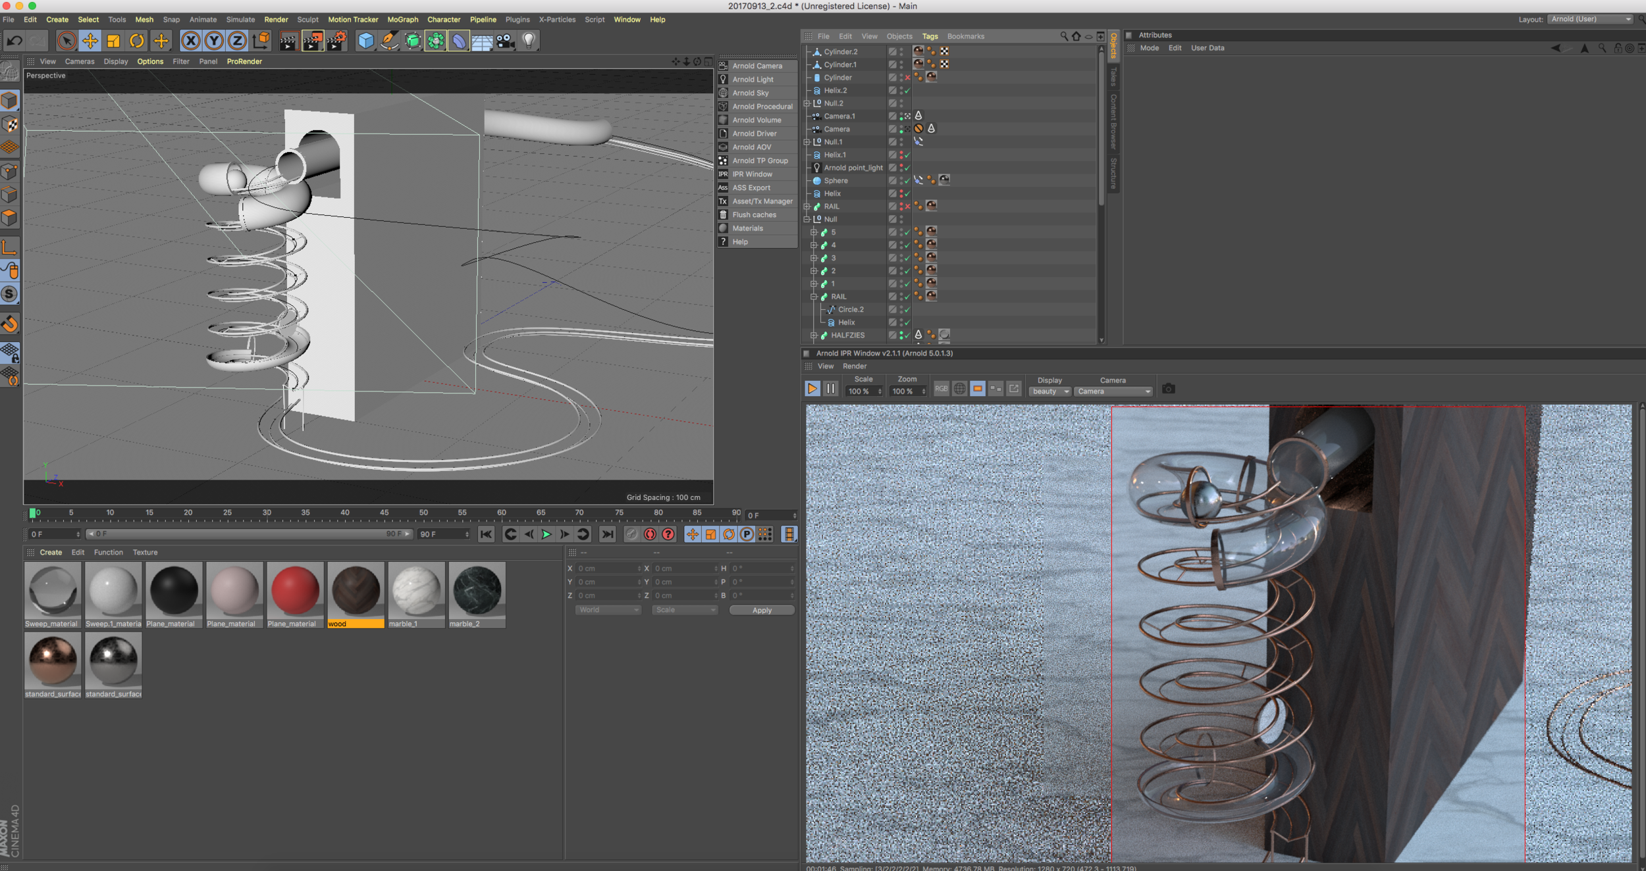
Task: Expand the Null.2 tree item
Action: tap(807, 103)
